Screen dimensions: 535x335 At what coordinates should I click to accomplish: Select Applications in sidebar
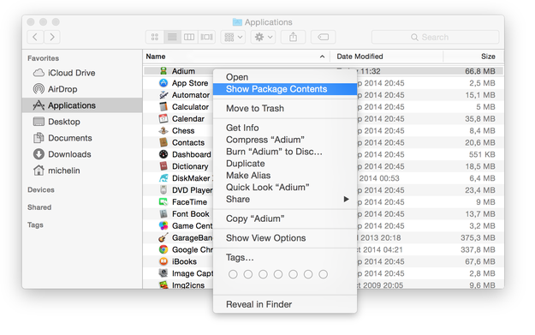[x=82, y=105]
